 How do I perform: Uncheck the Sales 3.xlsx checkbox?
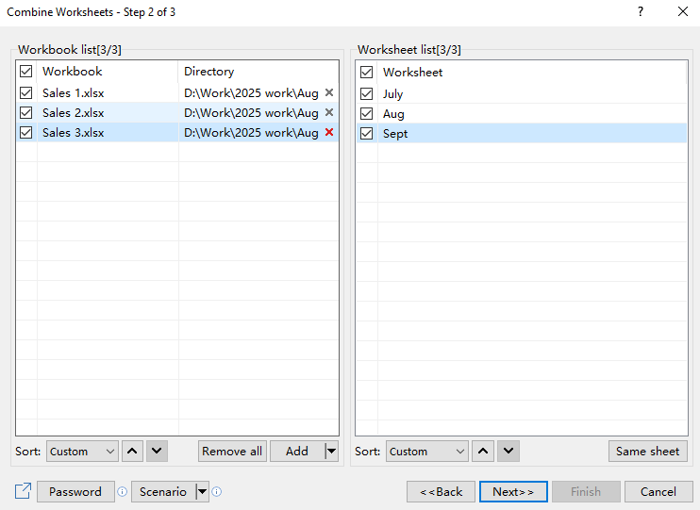26,133
